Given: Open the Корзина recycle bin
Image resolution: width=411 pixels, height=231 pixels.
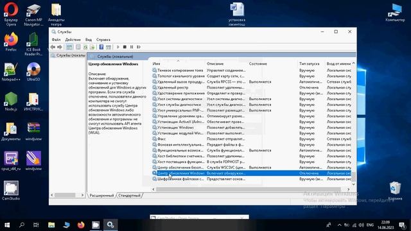Looking at the screenshot, I should 395,191.
